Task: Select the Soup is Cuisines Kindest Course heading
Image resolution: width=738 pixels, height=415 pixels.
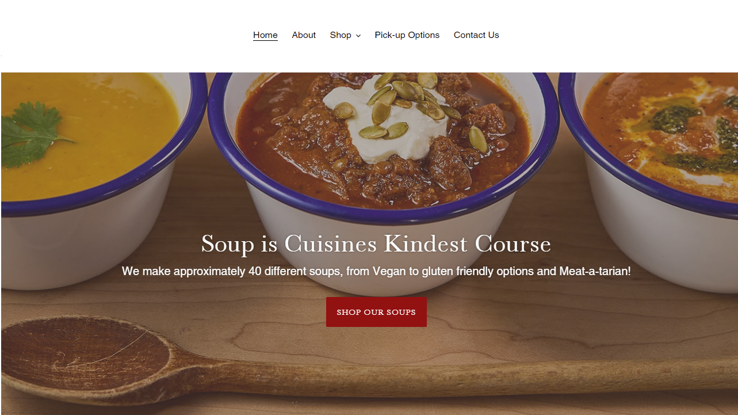Action: 376,244
